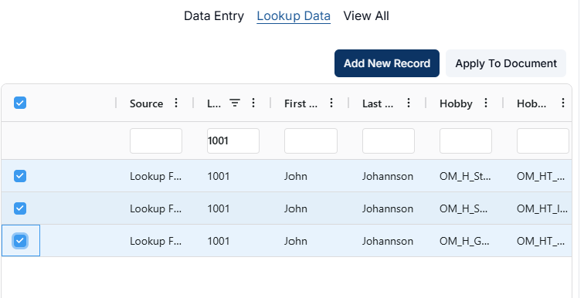Open Hobby column three-dot menu
The width and height of the screenshot is (584, 298).
click(486, 103)
